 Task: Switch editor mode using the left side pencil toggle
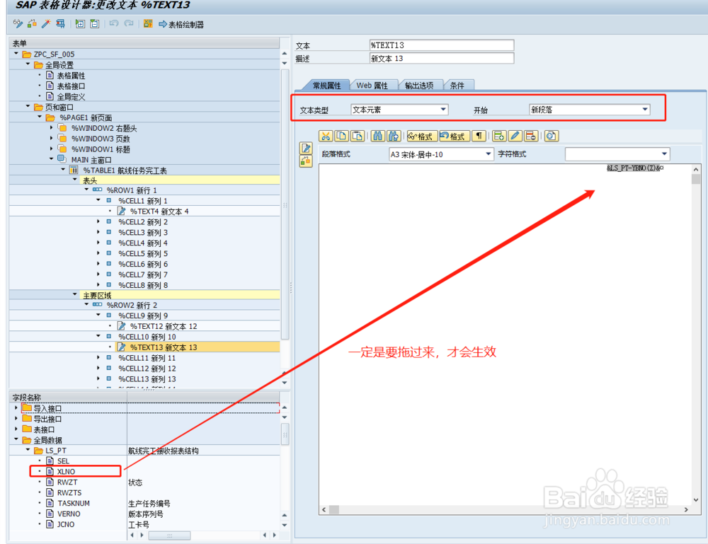tap(306, 148)
